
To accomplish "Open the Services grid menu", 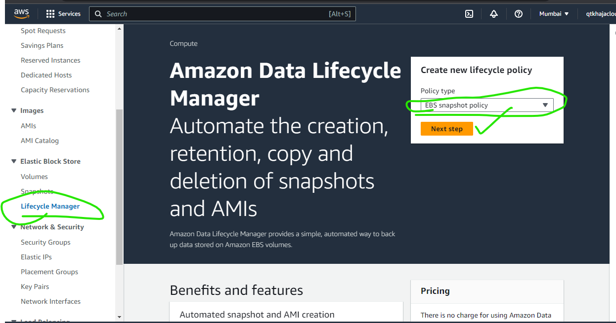I will (63, 14).
